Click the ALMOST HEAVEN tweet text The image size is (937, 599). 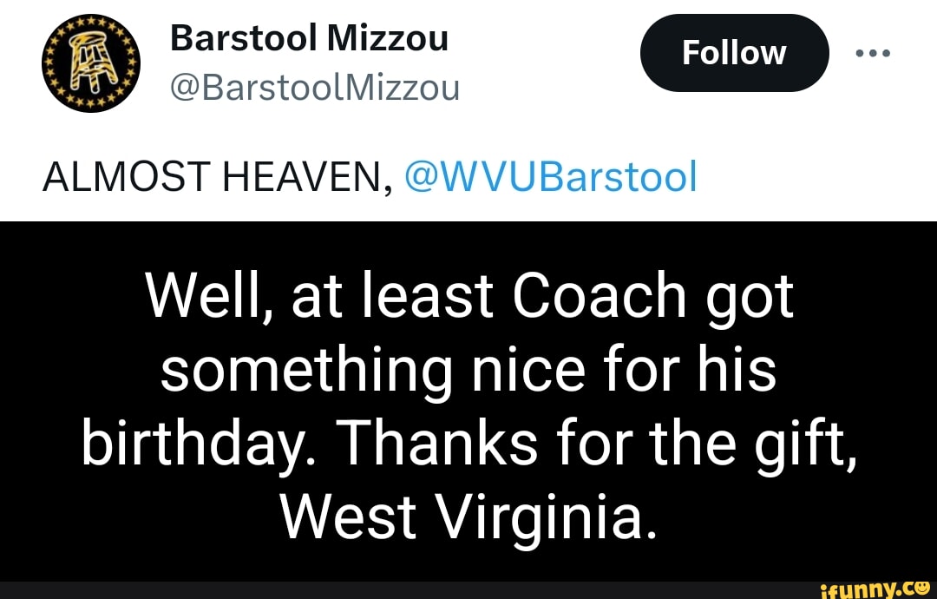[212, 177]
